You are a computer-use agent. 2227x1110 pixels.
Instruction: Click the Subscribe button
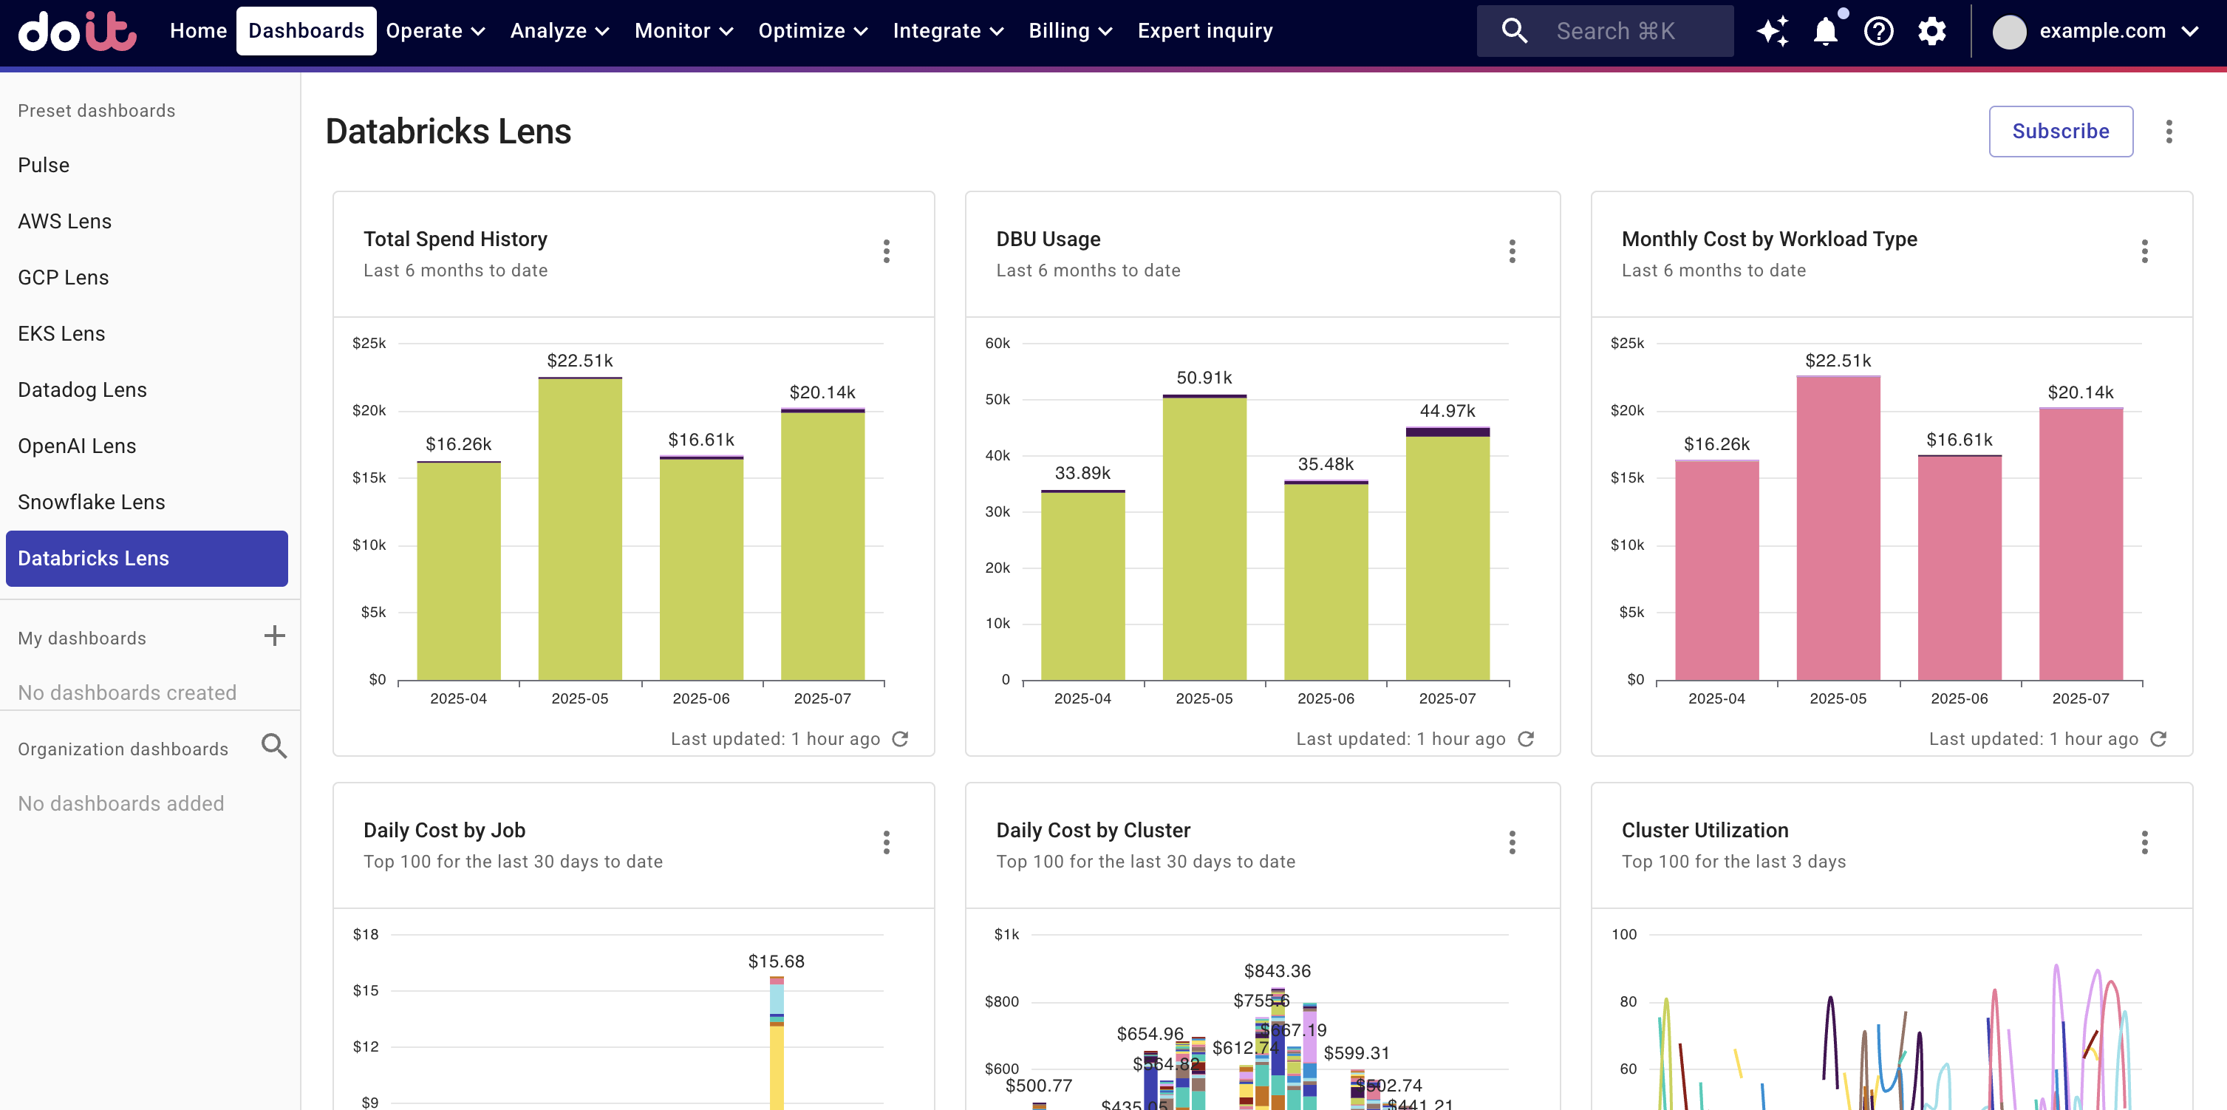pos(2060,132)
